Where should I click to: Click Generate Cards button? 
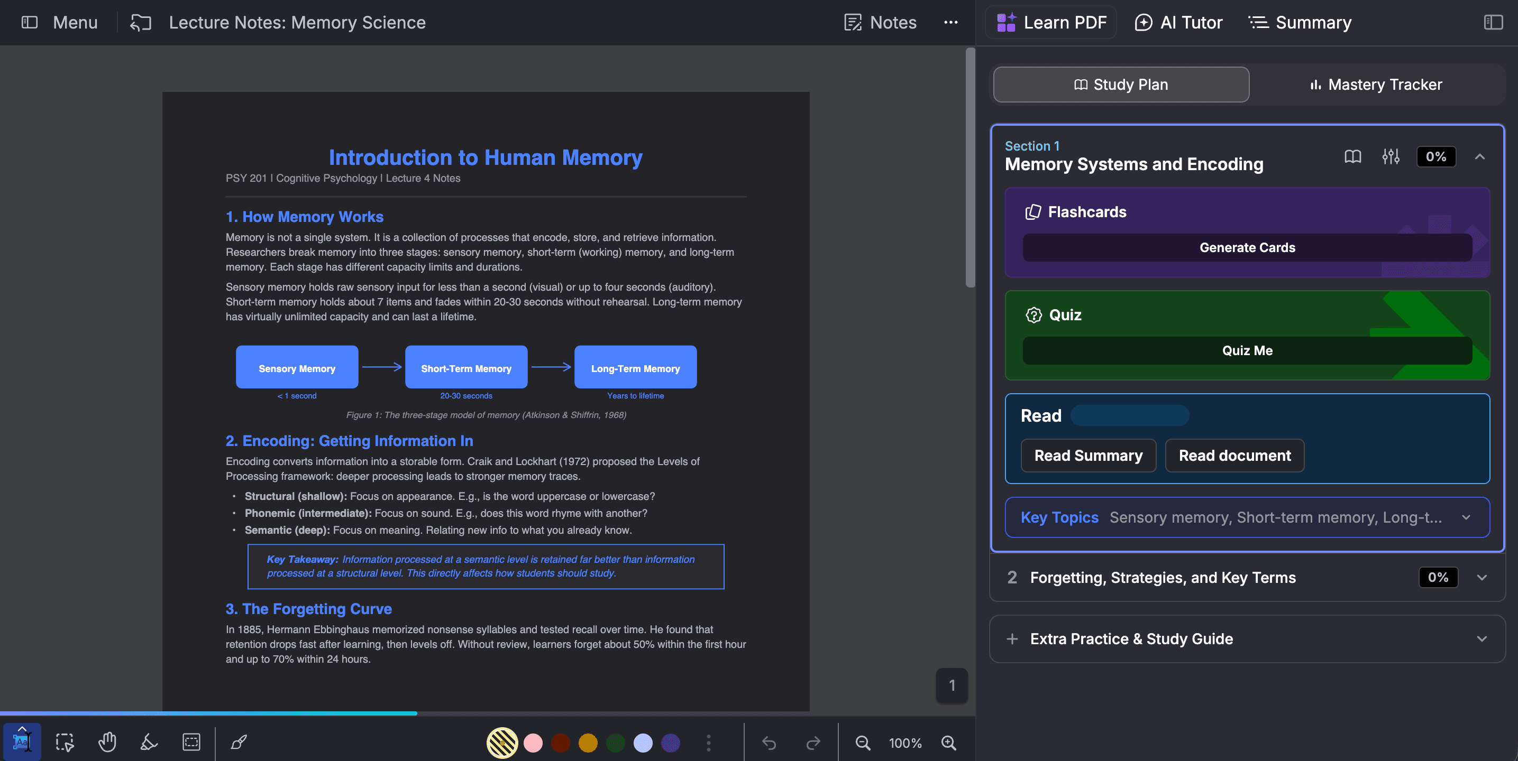coord(1248,247)
